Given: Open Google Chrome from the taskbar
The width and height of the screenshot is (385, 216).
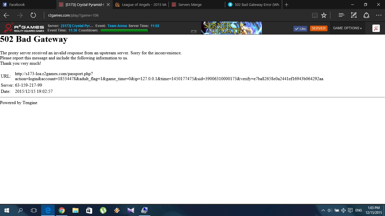Looking at the screenshot, I should click(x=62, y=210).
